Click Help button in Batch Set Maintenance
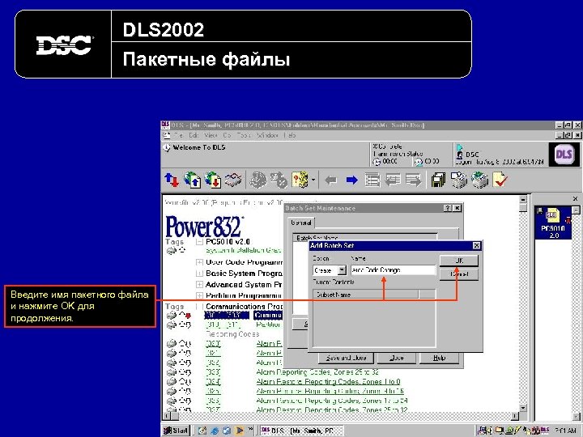 tap(439, 358)
